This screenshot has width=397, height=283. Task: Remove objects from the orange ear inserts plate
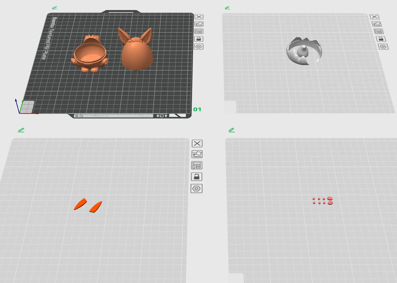point(197,143)
